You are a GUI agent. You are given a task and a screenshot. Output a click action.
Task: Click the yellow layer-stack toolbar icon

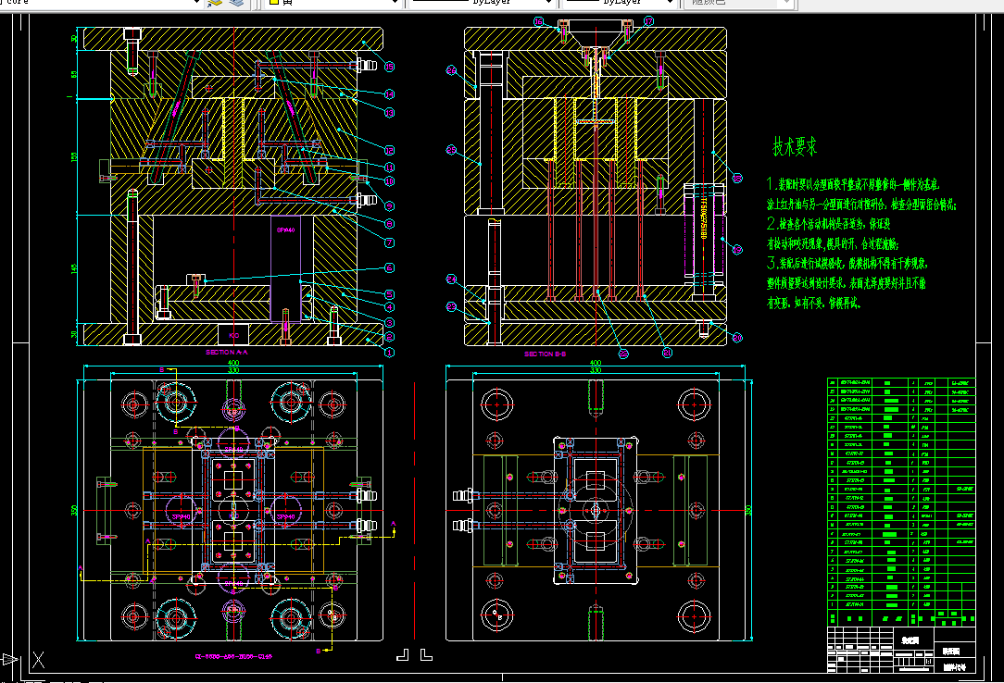click(215, 3)
